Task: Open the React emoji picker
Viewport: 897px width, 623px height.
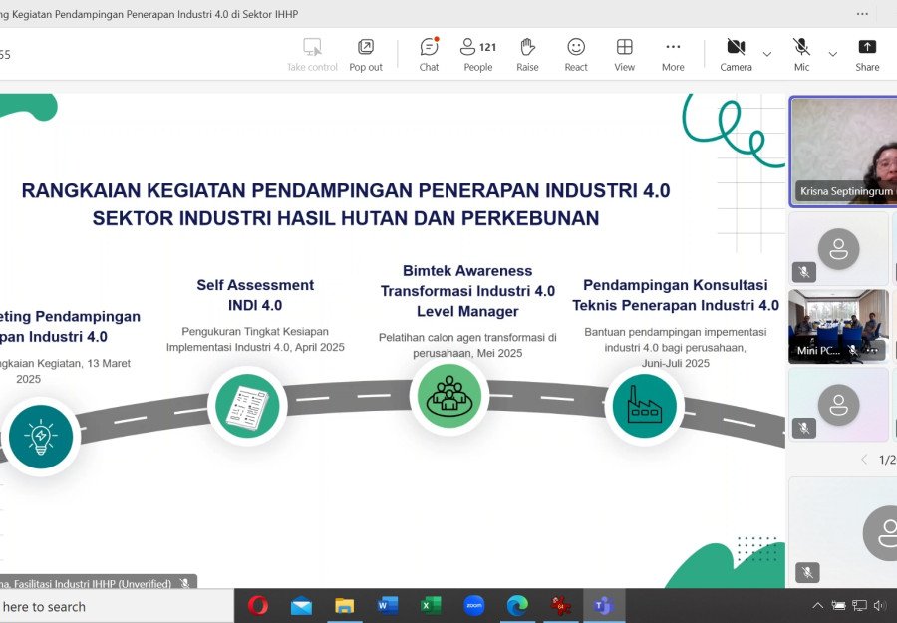Action: pyautogui.click(x=576, y=55)
